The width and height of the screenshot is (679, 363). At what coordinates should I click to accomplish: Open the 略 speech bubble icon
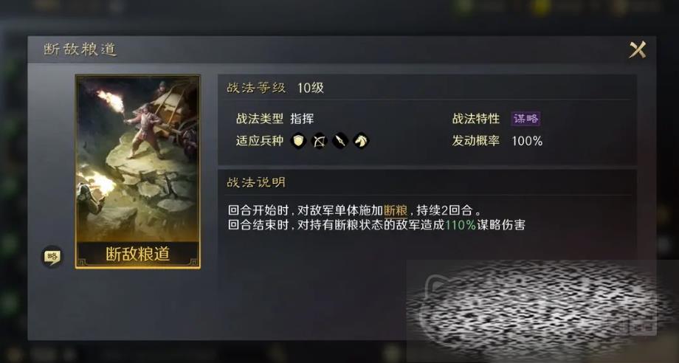52,257
